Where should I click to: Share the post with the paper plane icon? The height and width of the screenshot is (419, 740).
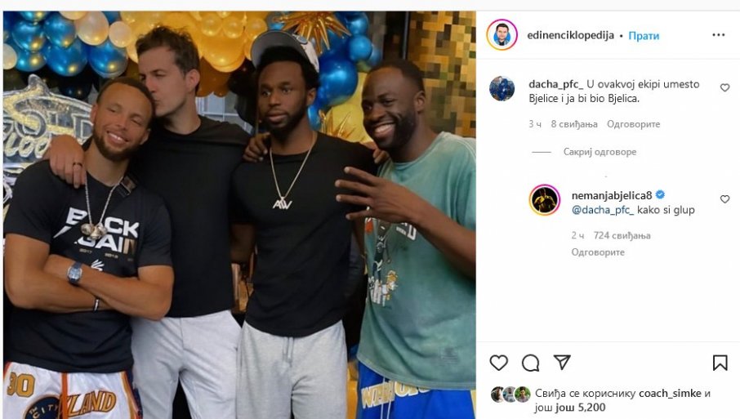[x=562, y=363]
